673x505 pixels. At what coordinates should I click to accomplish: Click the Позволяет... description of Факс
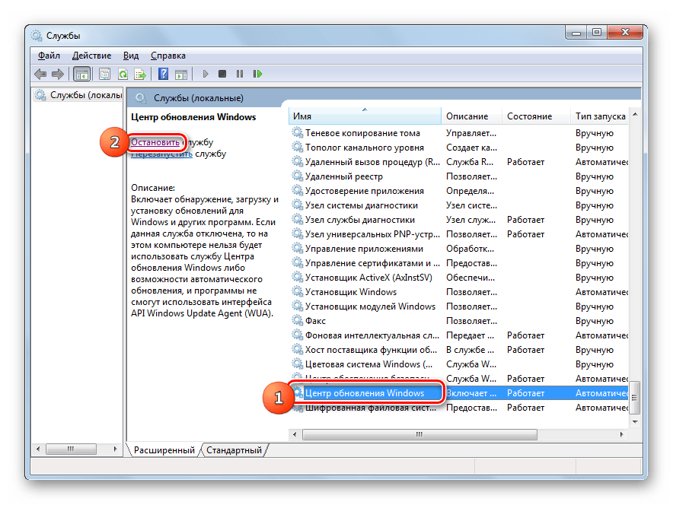point(471,321)
